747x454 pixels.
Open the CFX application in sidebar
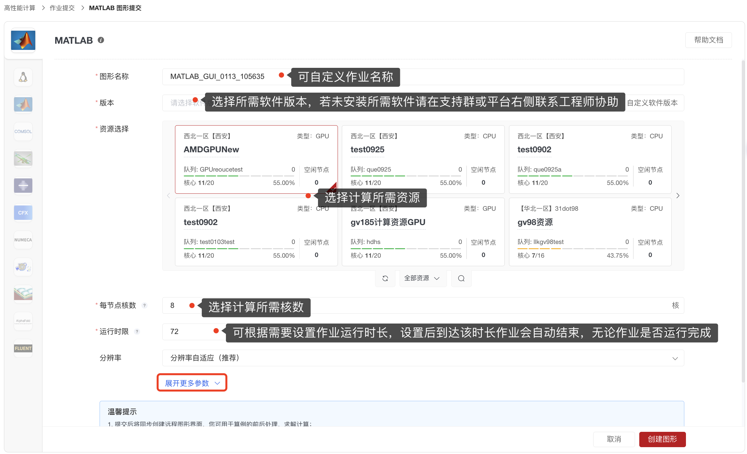tap(23, 213)
